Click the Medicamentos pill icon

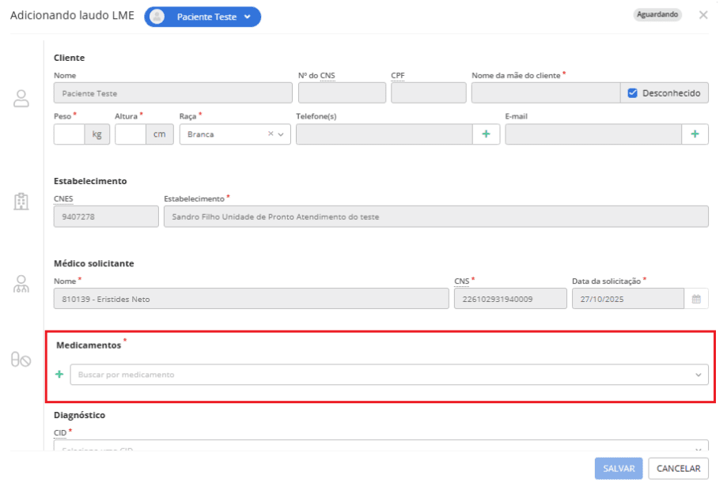(x=21, y=360)
